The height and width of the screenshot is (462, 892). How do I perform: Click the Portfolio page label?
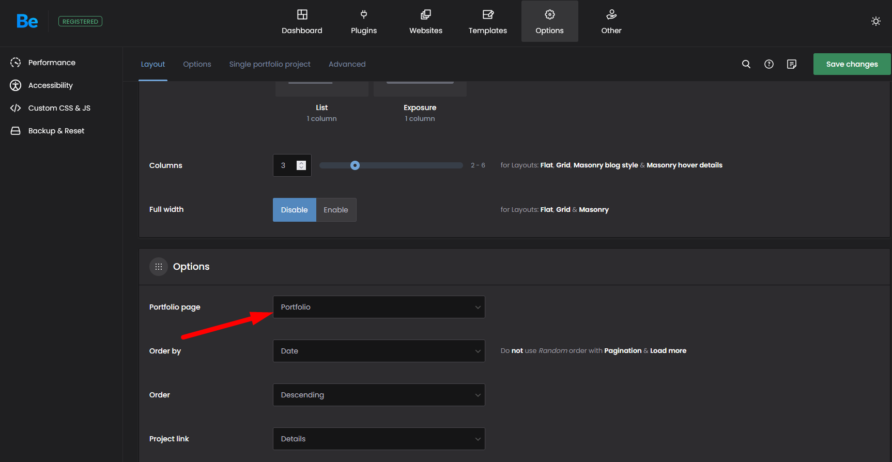(175, 307)
